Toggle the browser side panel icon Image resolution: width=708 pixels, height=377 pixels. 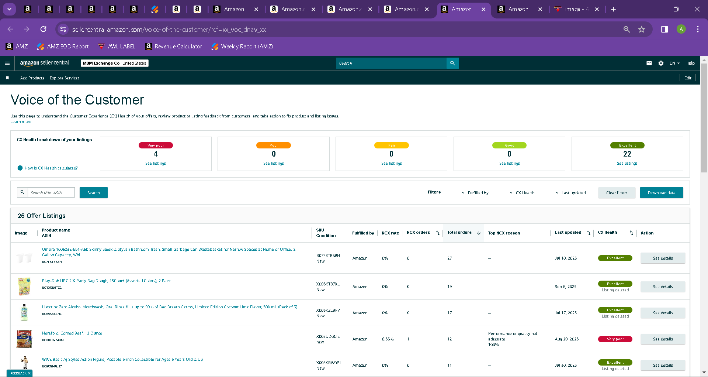click(664, 29)
